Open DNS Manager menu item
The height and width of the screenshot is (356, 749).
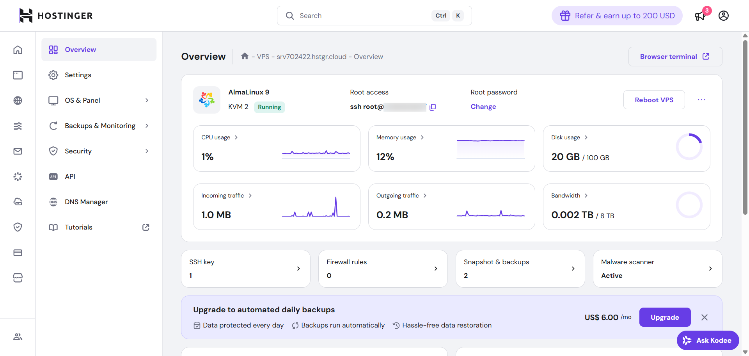tap(99, 202)
